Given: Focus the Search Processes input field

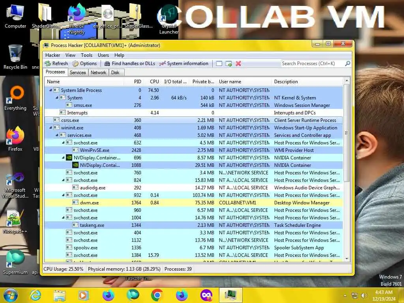Looking at the screenshot, I should tap(313, 64).
